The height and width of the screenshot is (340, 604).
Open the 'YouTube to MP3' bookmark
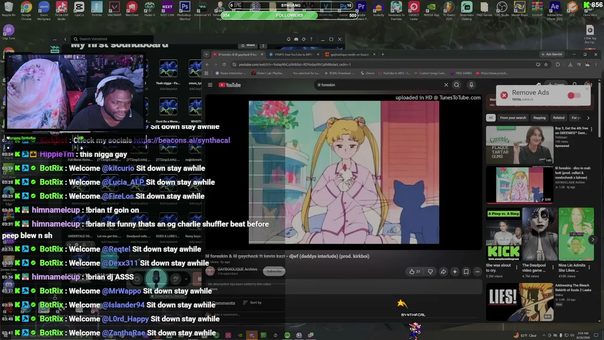click(x=394, y=73)
